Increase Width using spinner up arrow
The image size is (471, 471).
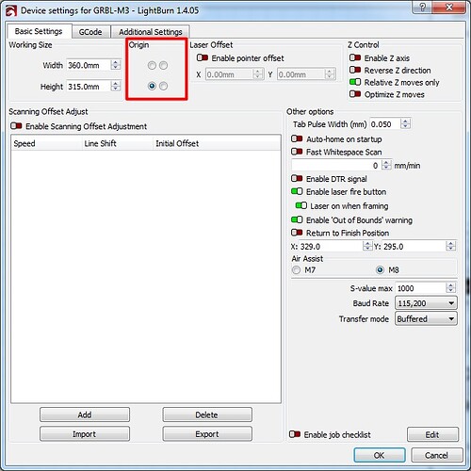[x=116, y=62]
